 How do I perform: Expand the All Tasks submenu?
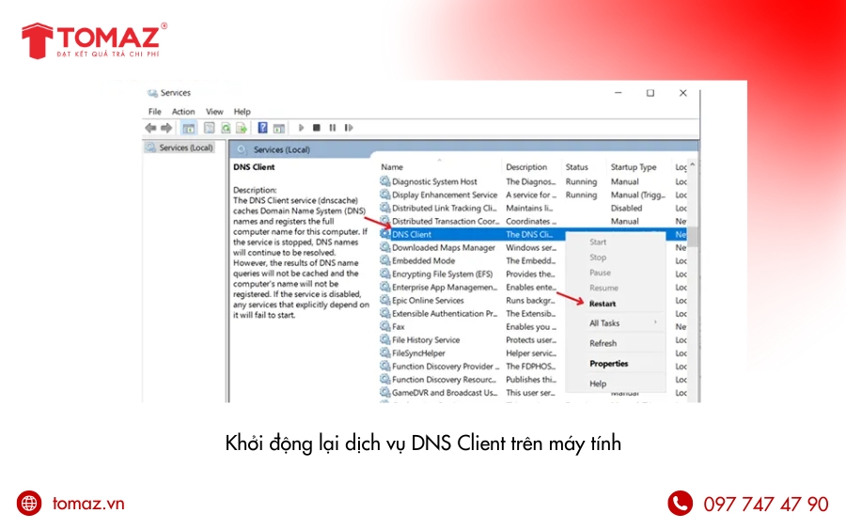[x=616, y=323]
